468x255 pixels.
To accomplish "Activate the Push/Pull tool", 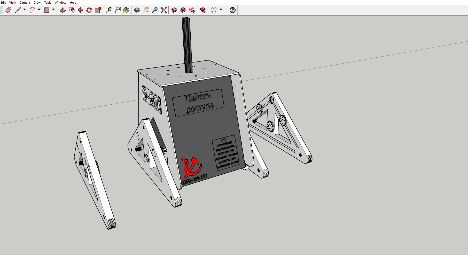I will [63, 10].
